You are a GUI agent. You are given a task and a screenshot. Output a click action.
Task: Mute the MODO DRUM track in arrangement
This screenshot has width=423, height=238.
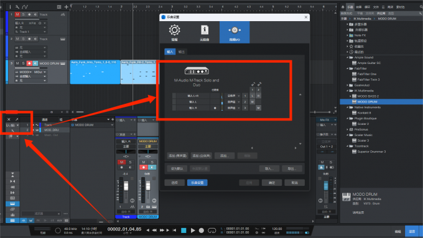click(17, 63)
